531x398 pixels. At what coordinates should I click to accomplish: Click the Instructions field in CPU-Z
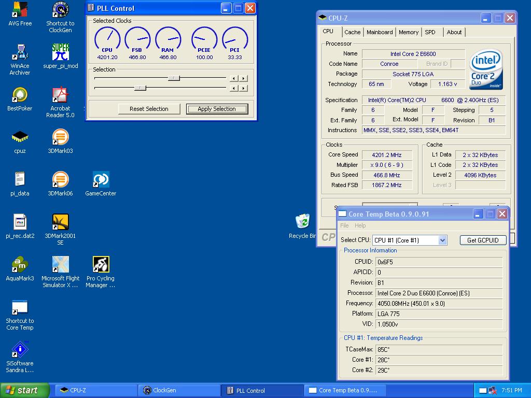click(x=434, y=130)
